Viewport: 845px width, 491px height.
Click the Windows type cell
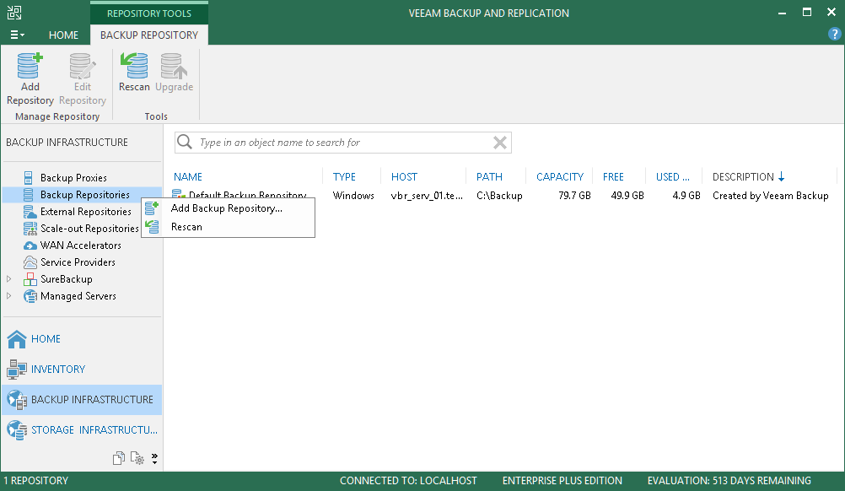click(353, 196)
